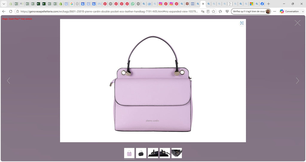Expand the chevron beside Conversation

(303, 12)
